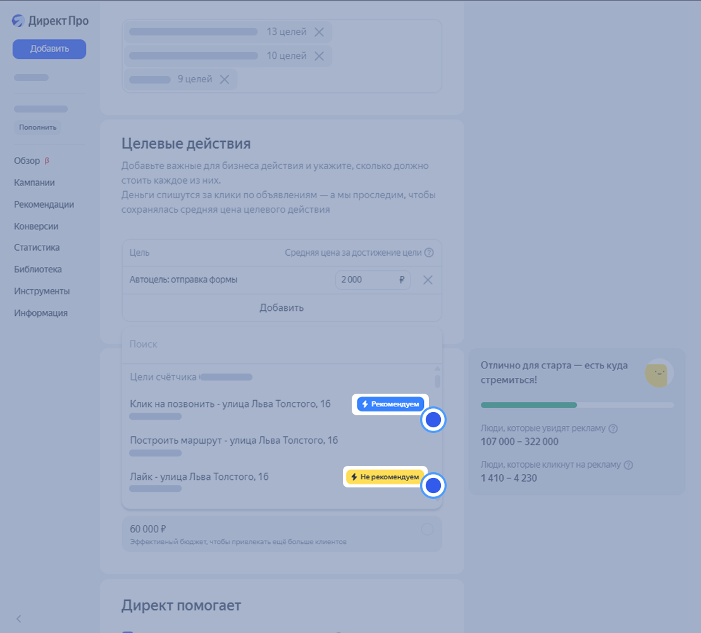The height and width of the screenshot is (633, 701).
Task: Click the green campaign quality progress bar
Action: click(530, 405)
